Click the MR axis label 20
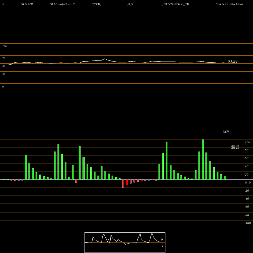Screen dimensions: 253x253 247,175
